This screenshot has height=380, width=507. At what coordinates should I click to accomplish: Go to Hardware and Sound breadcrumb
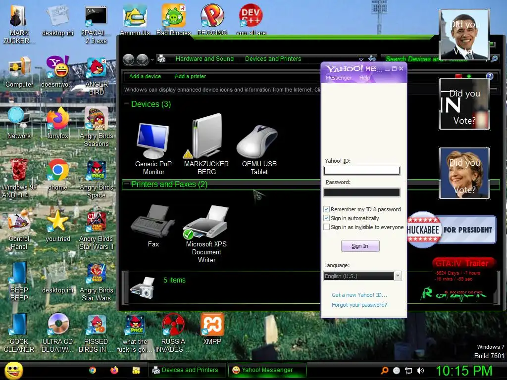[204, 59]
